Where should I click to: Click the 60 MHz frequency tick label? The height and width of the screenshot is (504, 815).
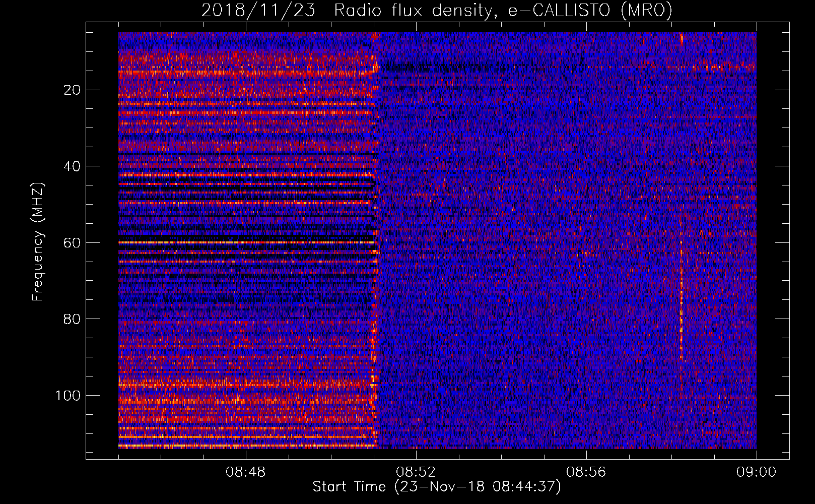click(73, 243)
